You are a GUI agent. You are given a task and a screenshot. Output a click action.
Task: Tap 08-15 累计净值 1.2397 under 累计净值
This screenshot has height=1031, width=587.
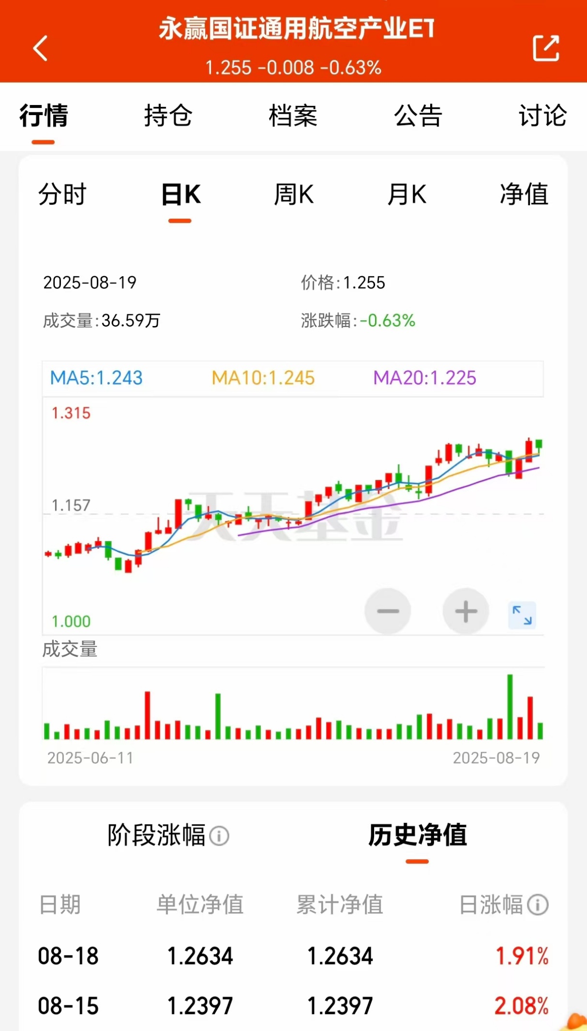pos(340,1006)
